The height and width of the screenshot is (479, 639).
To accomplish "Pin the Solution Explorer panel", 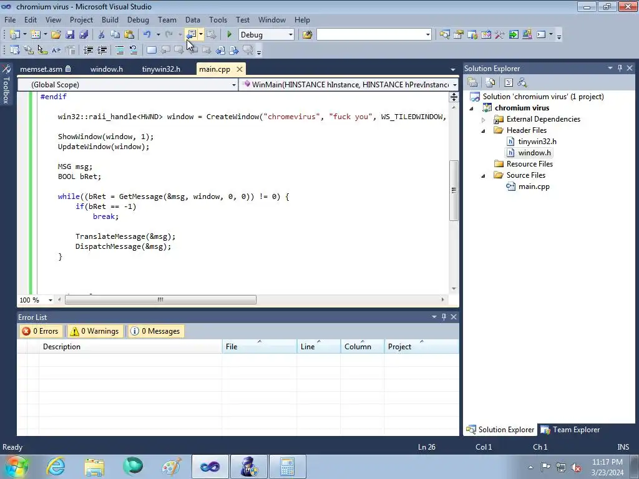I will pos(620,68).
